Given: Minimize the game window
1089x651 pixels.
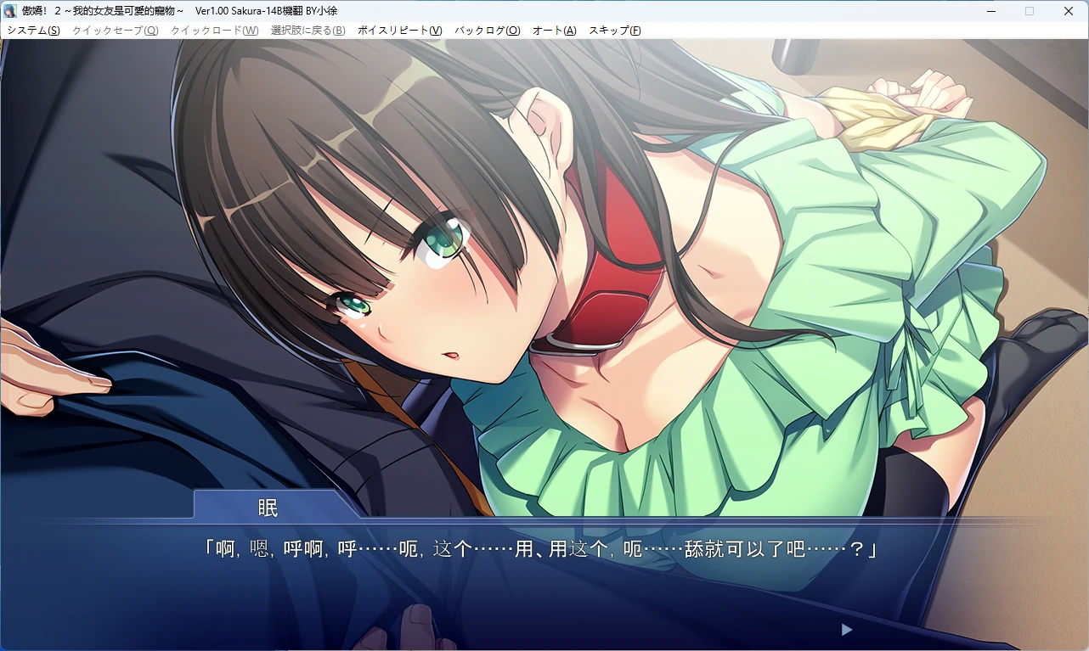Looking at the screenshot, I should coord(991,11).
